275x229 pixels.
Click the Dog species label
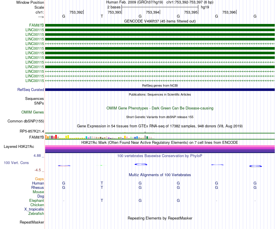click(x=41, y=196)
